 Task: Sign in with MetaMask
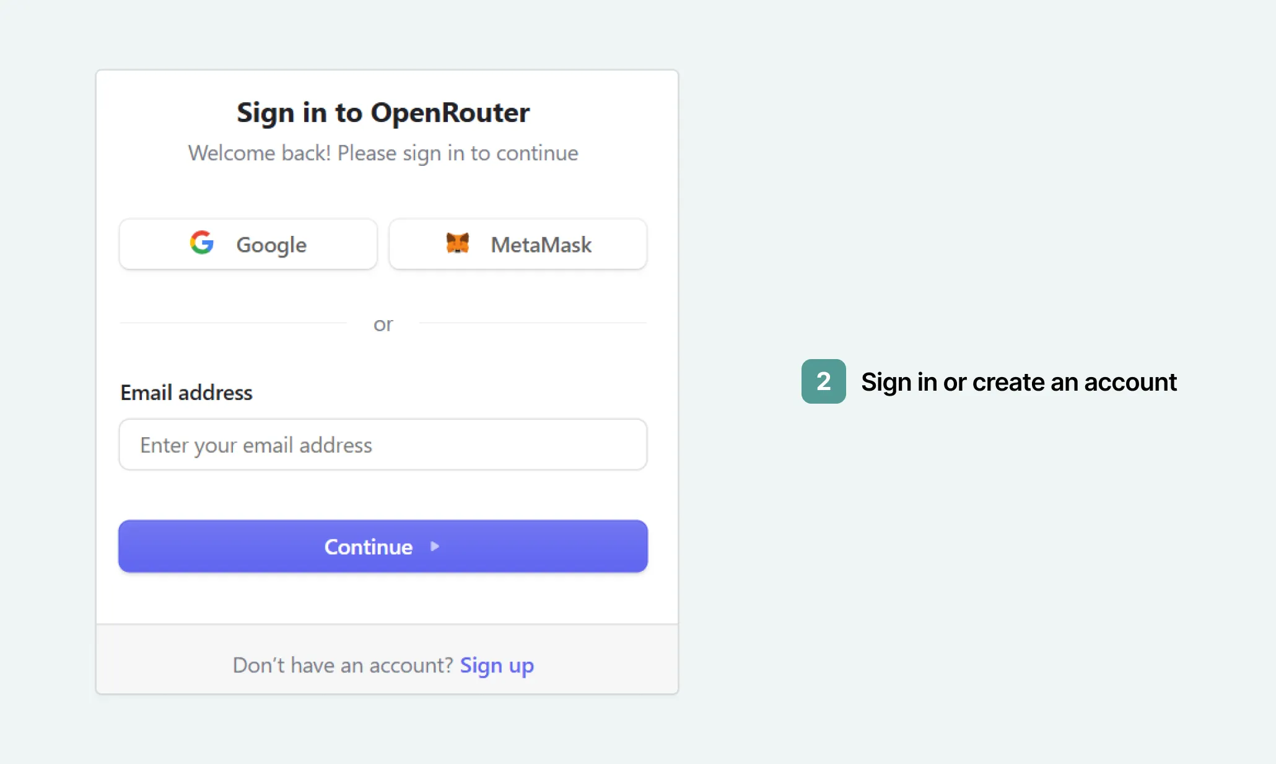(x=517, y=243)
